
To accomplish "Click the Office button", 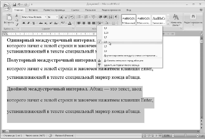I will (x=6, y=6).
